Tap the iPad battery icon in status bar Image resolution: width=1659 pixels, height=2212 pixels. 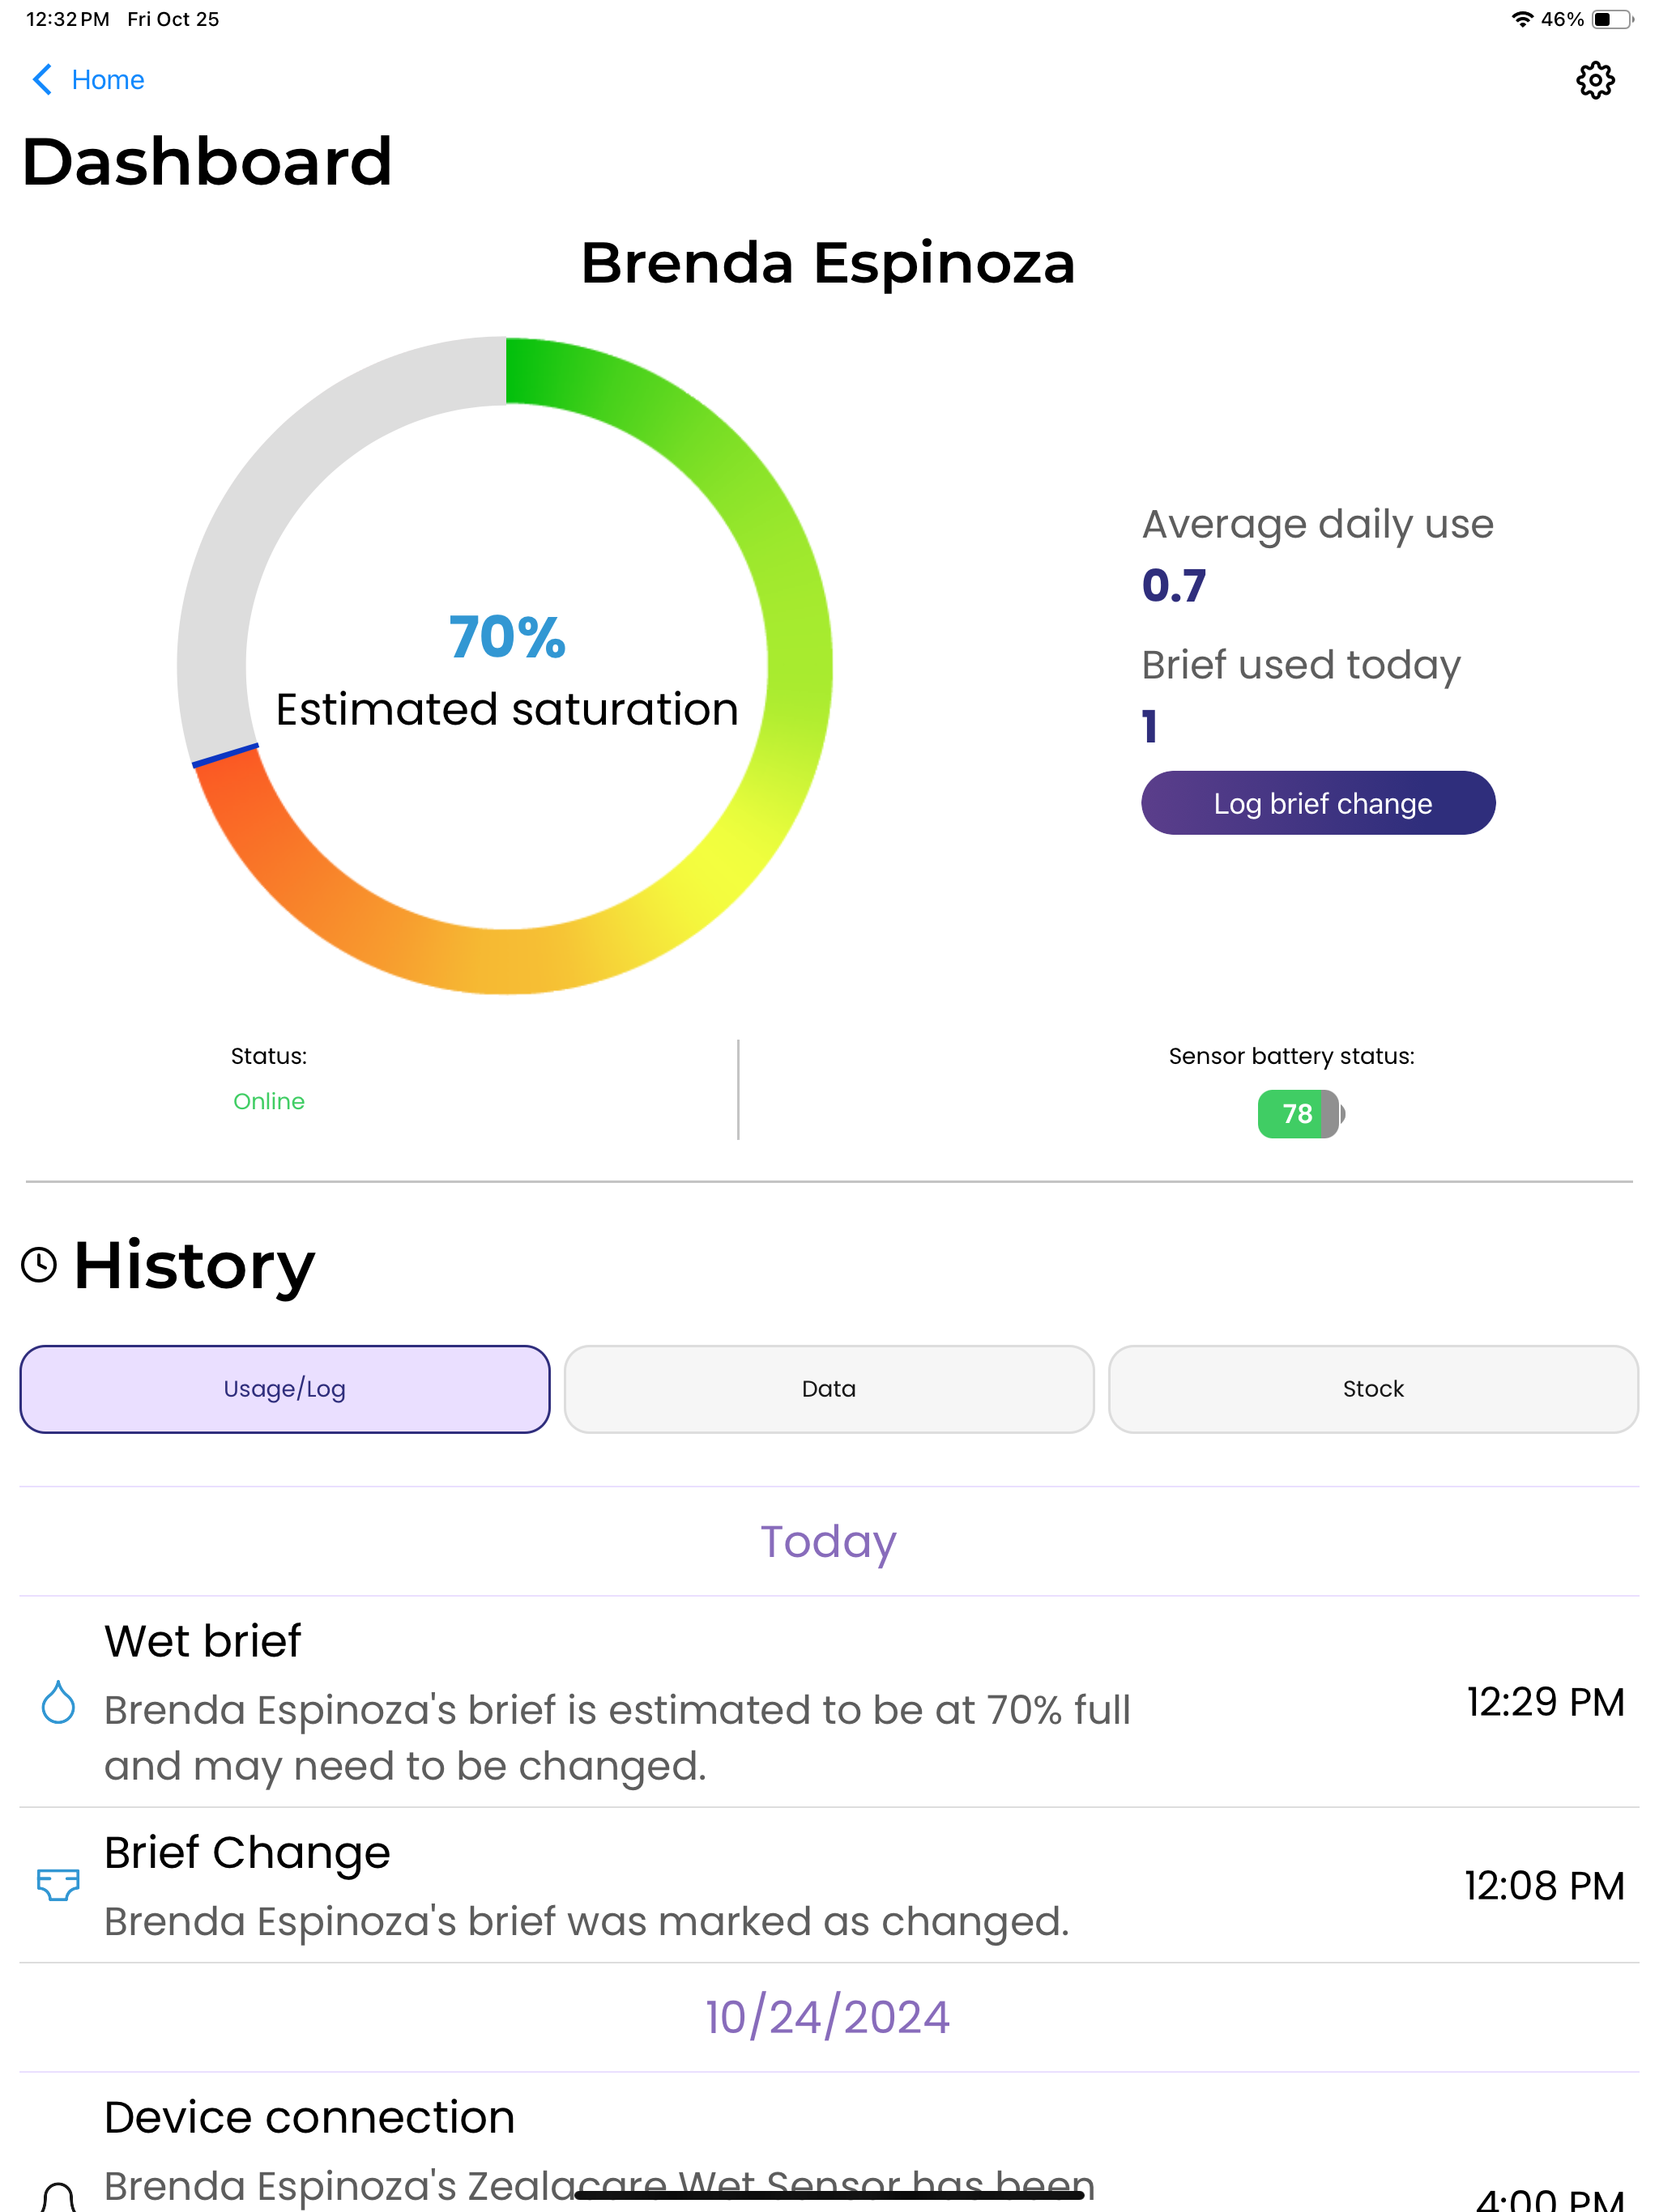click(1612, 19)
